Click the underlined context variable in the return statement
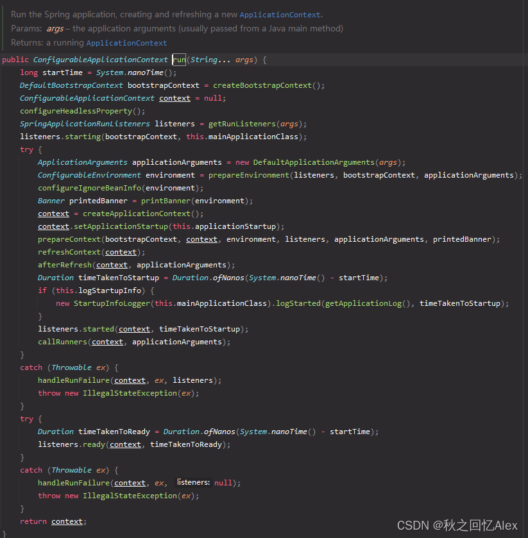This screenshot has height=538, width=528. click(x=67, y=521)
